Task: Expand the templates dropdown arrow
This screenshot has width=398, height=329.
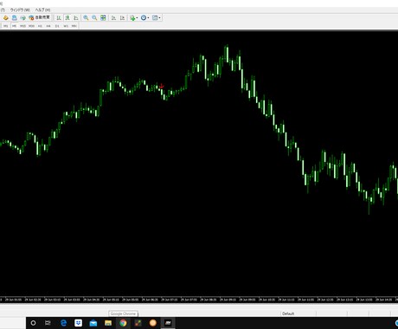Action: click(159, 18)
